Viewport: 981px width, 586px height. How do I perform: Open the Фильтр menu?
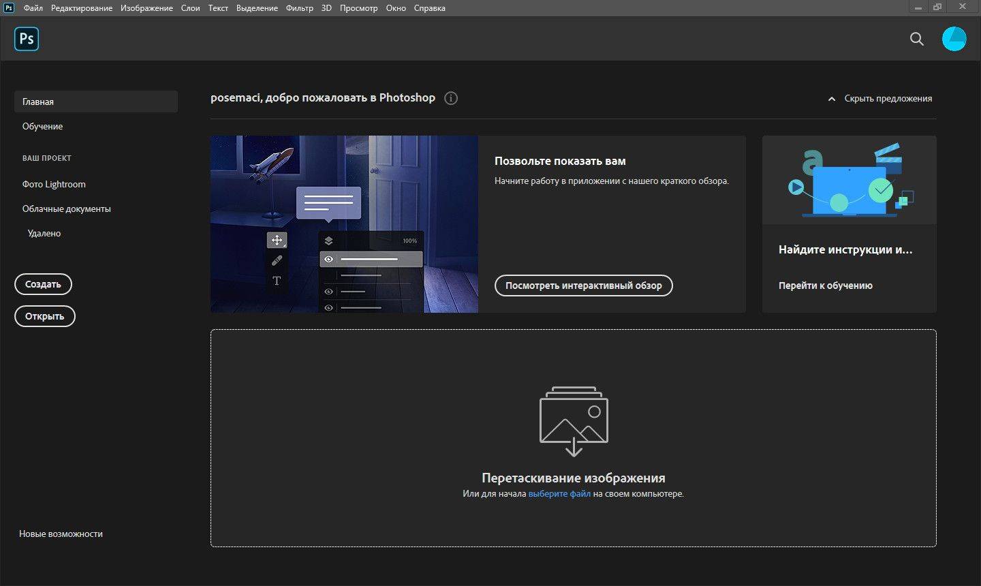tap(300, 8)
